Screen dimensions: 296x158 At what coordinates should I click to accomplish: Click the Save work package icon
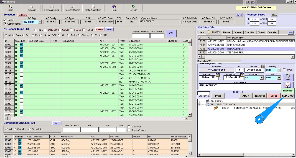(x=288, y=77)
